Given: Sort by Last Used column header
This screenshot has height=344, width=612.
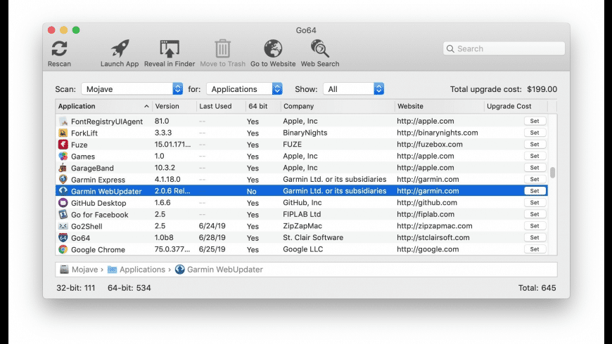Looking at the screenshot, I should pyautogui.click(x=221, y=106).
